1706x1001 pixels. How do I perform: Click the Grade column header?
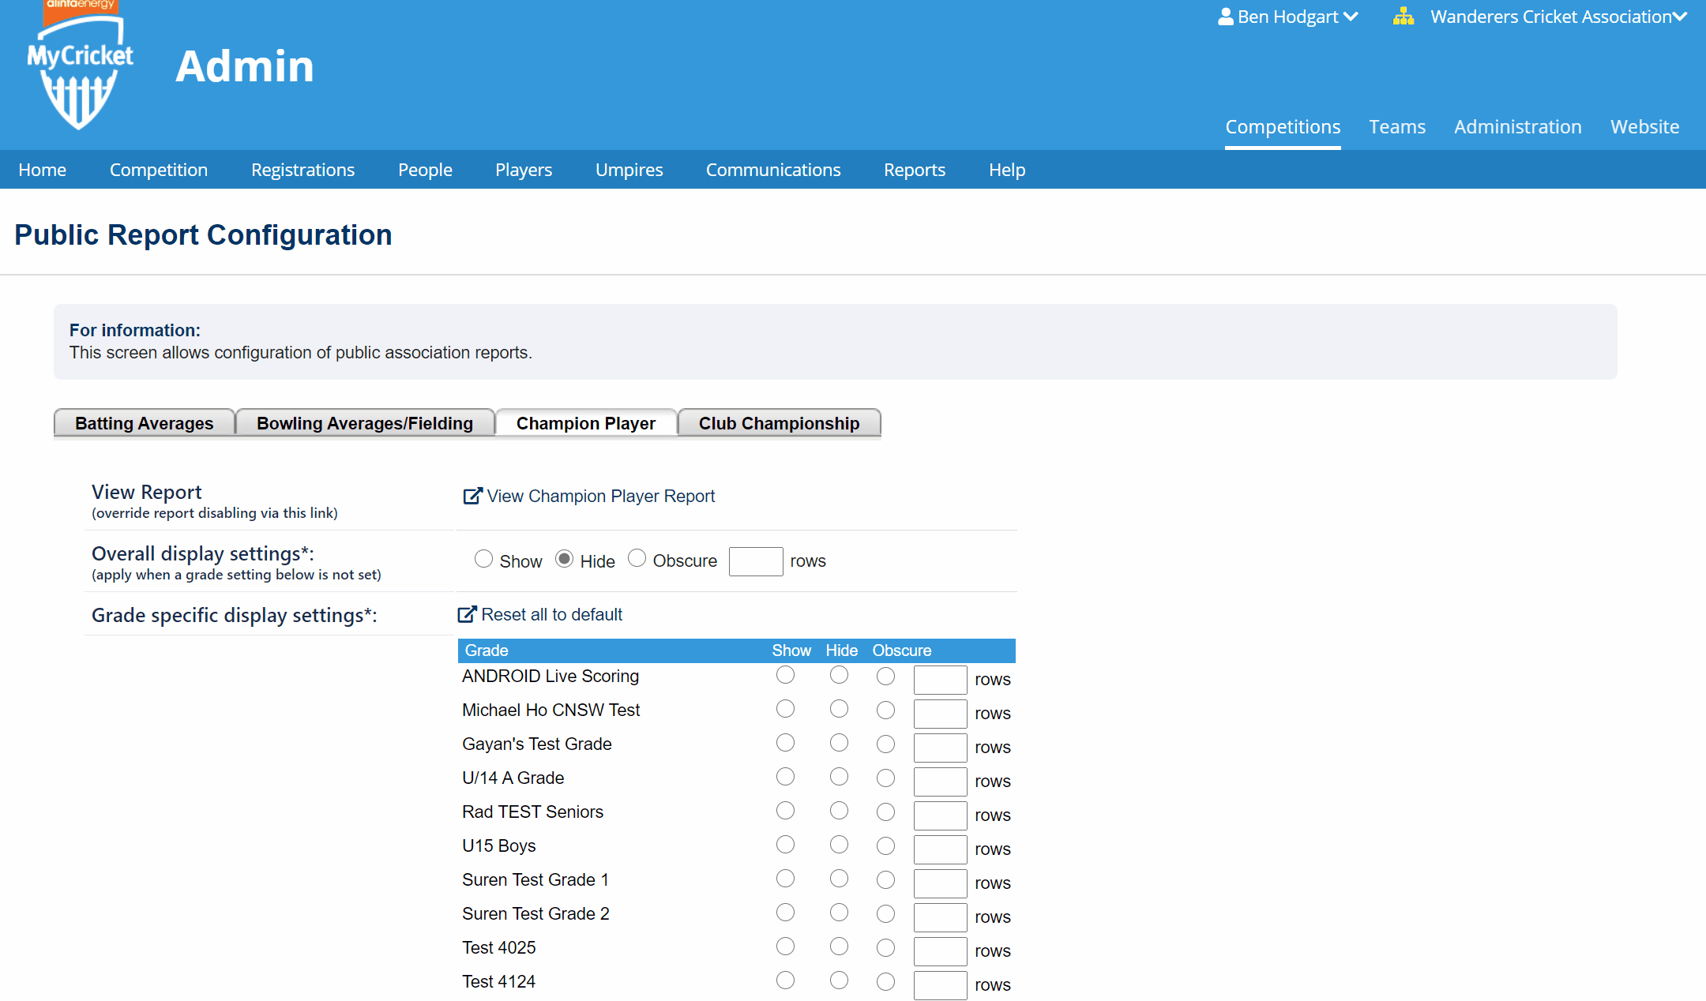pos(487,650)
